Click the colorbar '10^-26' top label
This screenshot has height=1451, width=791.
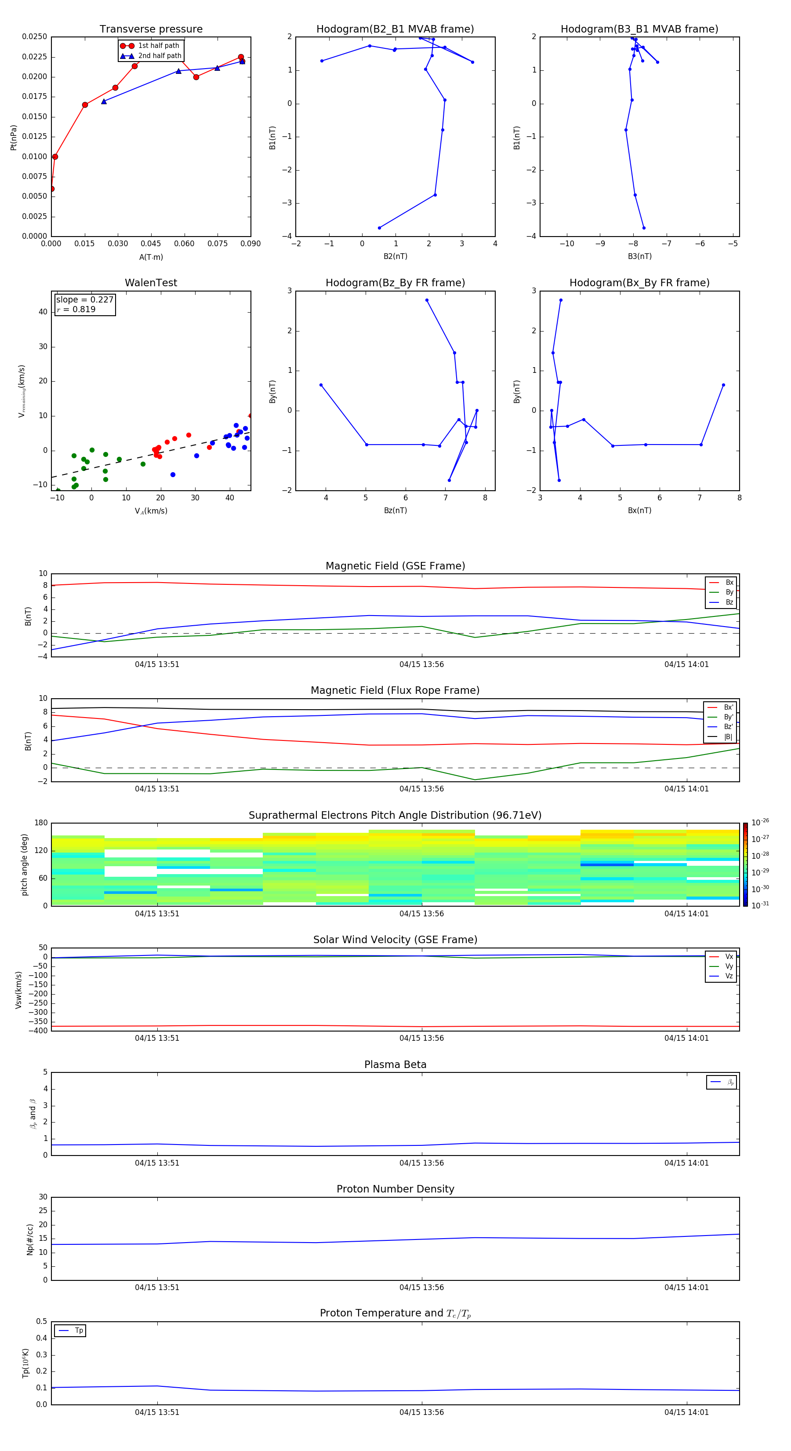click(x=760, y=822)
